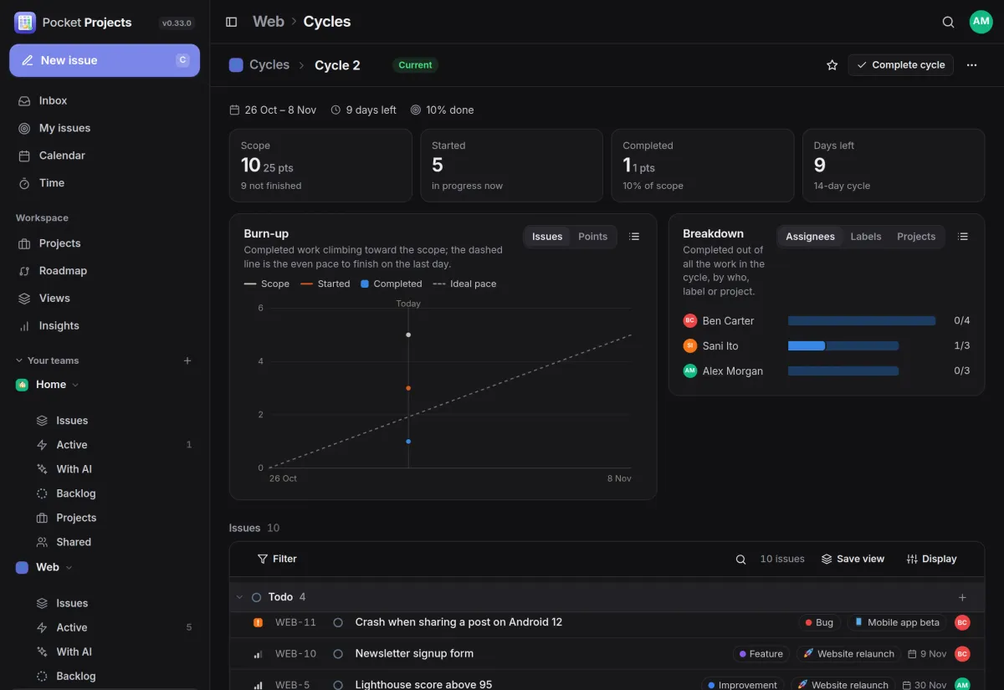Toggle status circle for WEB-11
The width and height of the screenshot is (1004, 690).
(x=338, y=622)
